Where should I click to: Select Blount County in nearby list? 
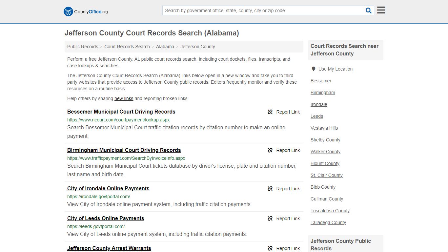(x=325, y=163)
